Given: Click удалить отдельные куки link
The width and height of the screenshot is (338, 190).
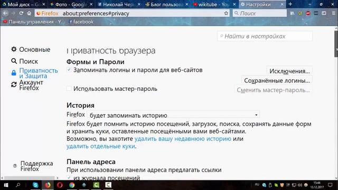Looking at the screenshot, I should 101,146.
